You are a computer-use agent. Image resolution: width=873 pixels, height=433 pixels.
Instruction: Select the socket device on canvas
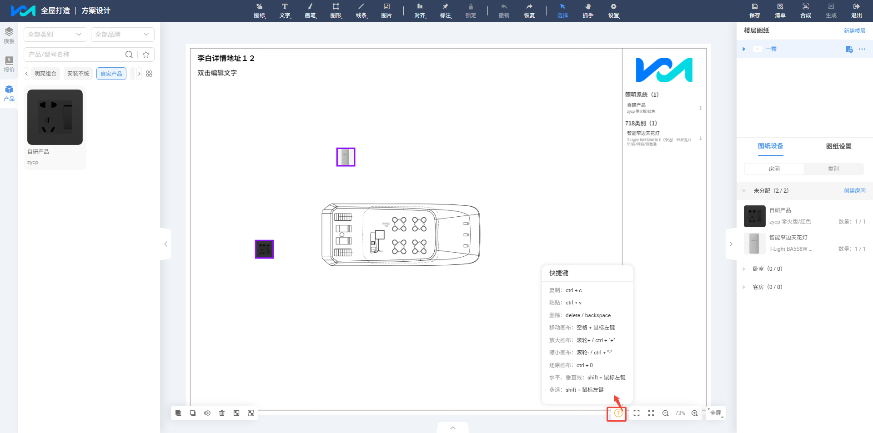(x=264, y=249)
